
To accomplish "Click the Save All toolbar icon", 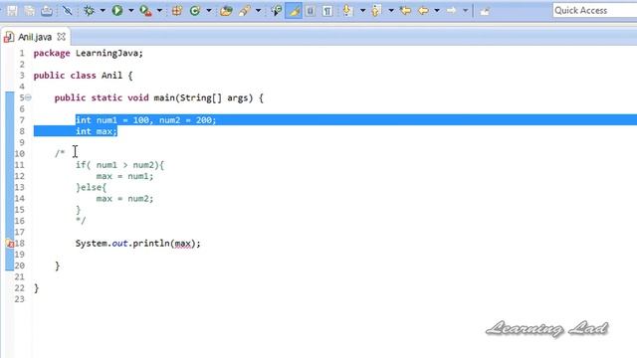I will point(30,11).
